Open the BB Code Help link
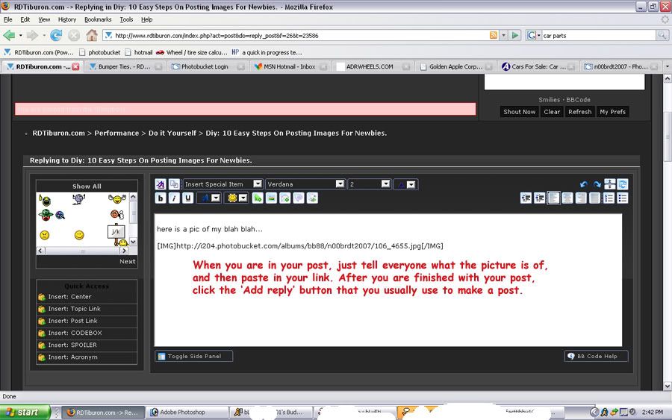The width and height of the screenshot is (672, 420). coord(596,356)
